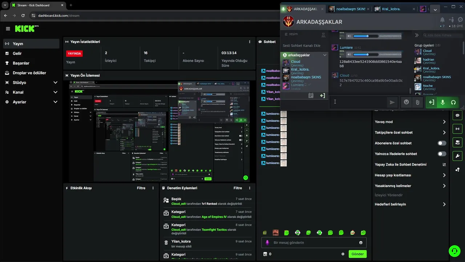
Task: Toggle Yalnızca ifadelerle sohbet switch
Action: coord(442,154)
